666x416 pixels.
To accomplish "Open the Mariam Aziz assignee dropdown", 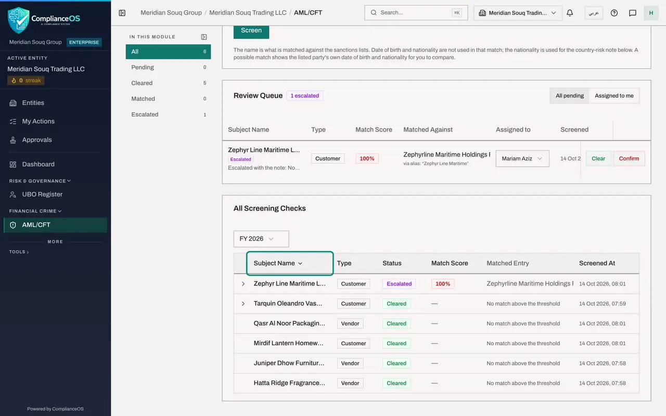I will 522,159.
